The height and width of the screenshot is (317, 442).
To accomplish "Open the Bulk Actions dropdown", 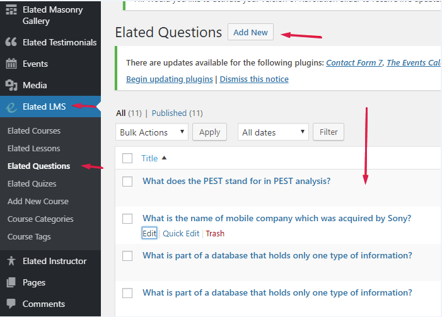I will click(152, 132).
